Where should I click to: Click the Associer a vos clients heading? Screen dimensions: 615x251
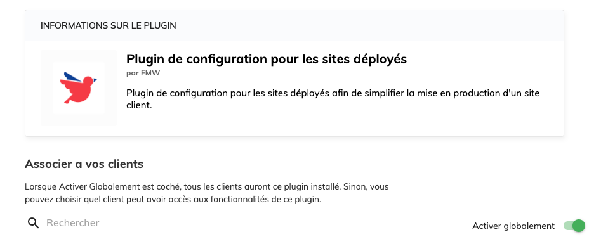(84, 164)
